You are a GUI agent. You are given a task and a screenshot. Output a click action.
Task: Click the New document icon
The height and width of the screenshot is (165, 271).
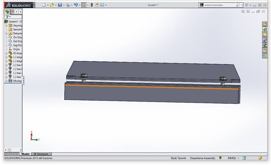coord(43,5)
